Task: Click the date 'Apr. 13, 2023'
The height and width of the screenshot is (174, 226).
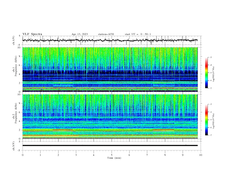Action: (x=80, y=34)
